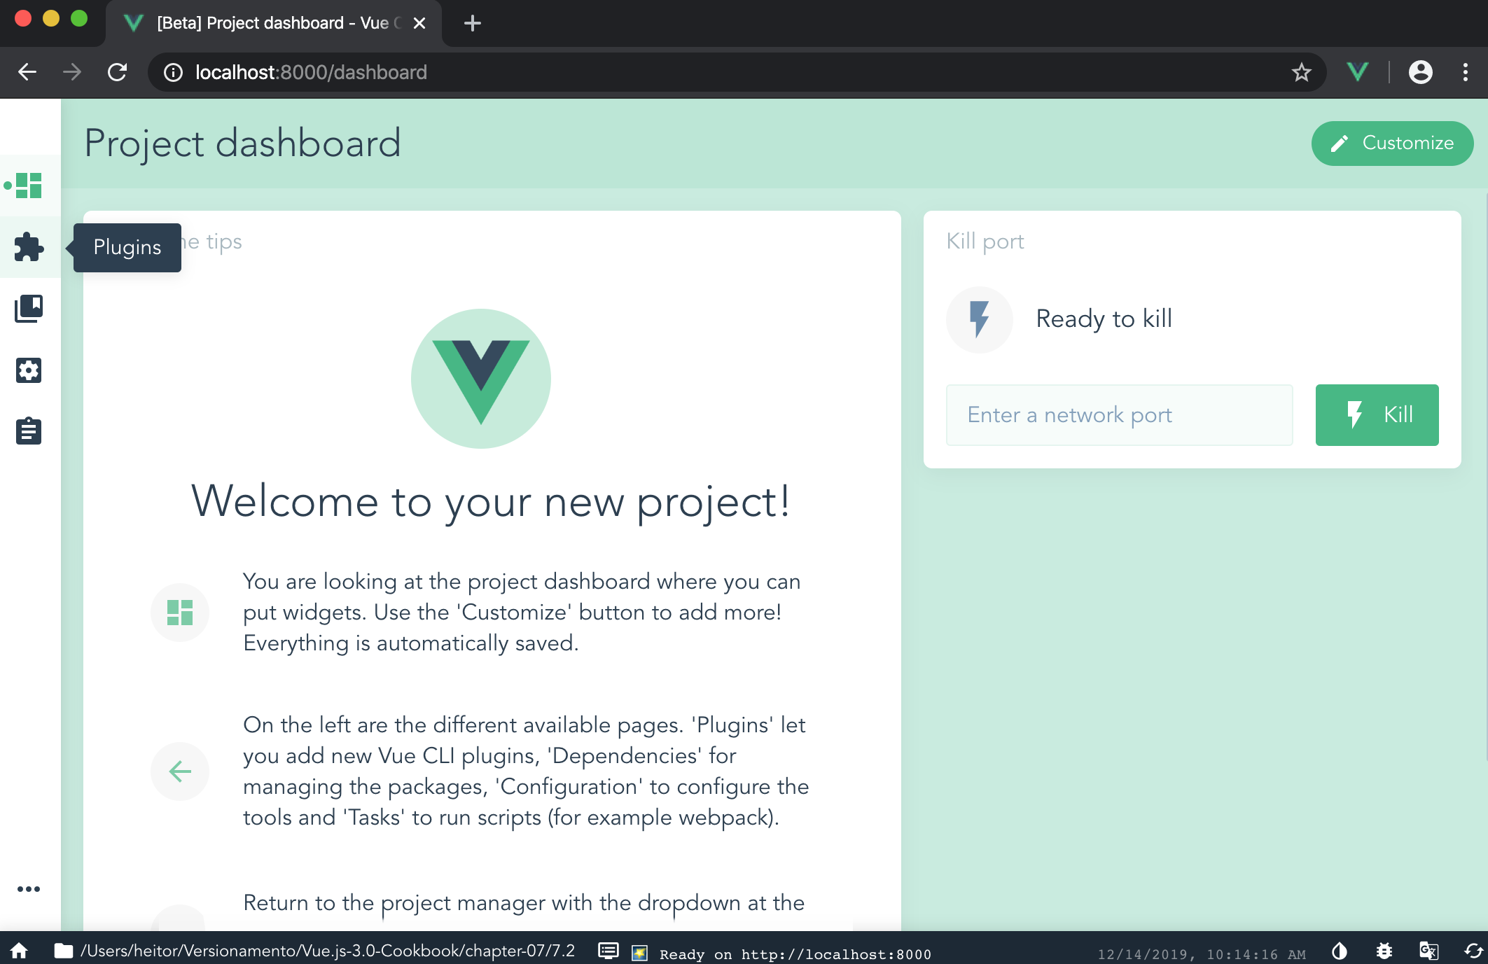This screenshot has width=1488, height=964.
Task: Click the Plugins tooltip label
Action: (x=127, y=247)
